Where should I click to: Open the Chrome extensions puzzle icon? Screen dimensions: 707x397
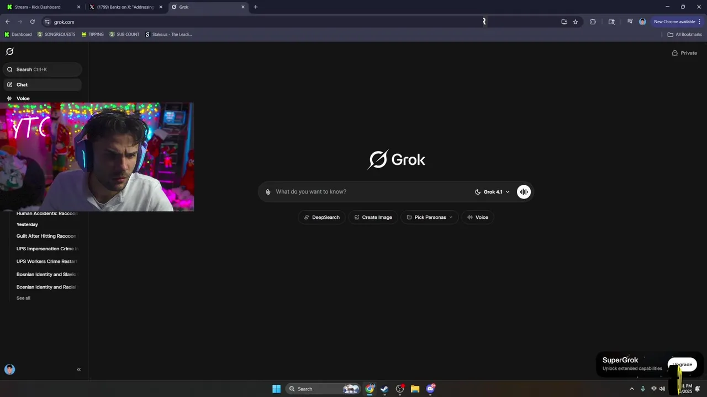pyautogui.click(x=593, y=22)
